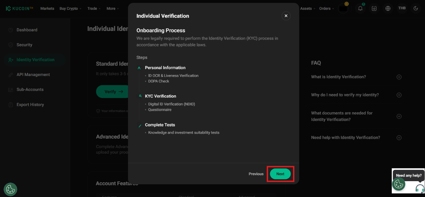The image size is (425, 197).
Task: Expand 'What documents are needed' FAQ
Action: pos(399,117)
